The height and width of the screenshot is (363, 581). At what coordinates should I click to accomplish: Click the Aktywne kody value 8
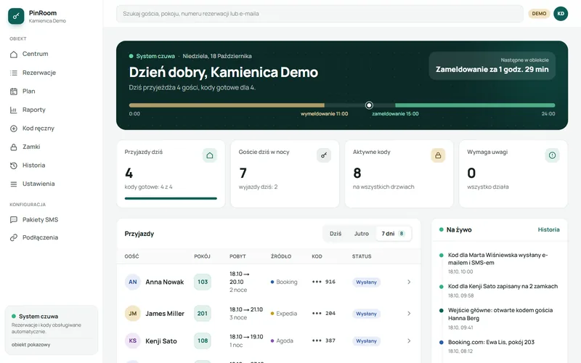coord(357,173)
